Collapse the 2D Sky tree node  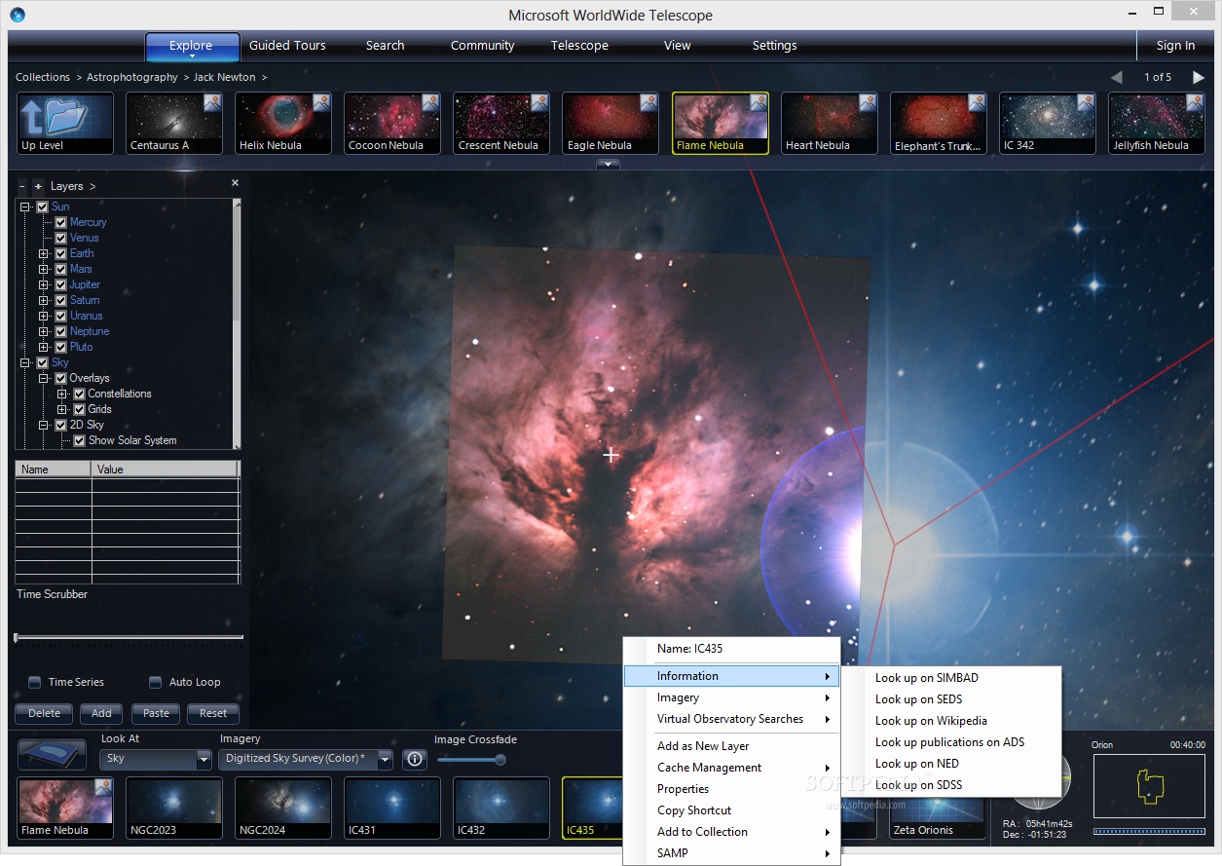[44, 425]
